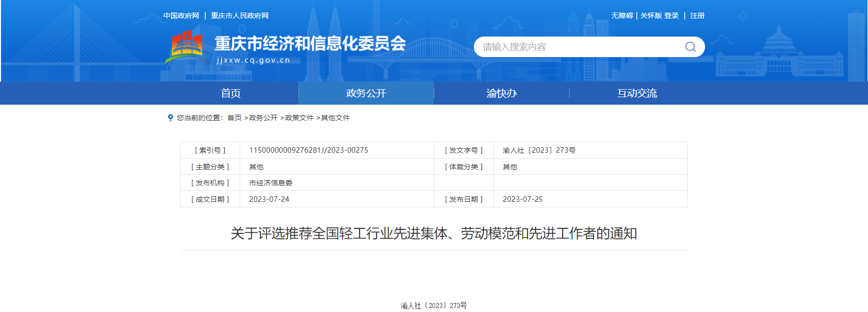Viewport: 868px width, 312px height.
Task: Focus the 请输入搜索内容 search box
Action: point(577,47)
